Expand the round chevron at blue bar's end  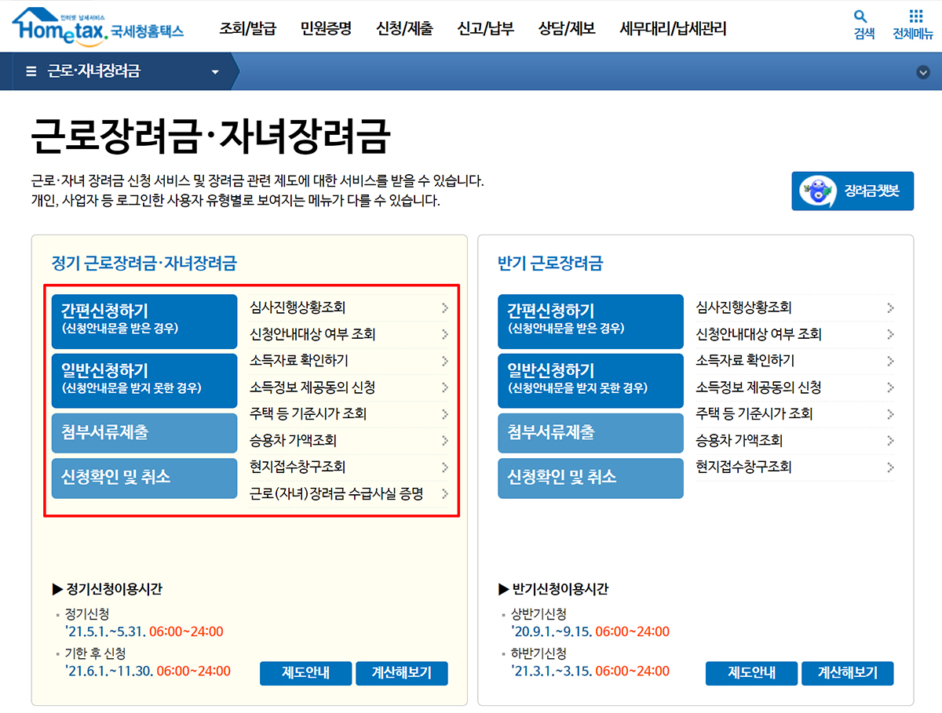pos(922,72)
